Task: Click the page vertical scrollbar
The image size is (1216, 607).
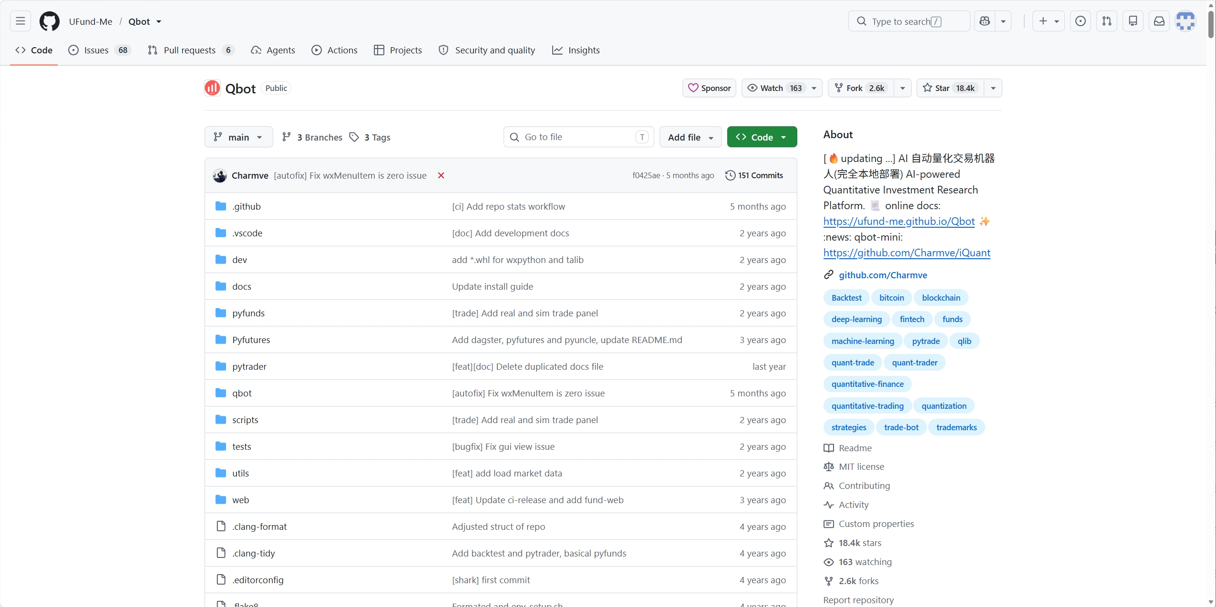Action: coord(1211,24)
